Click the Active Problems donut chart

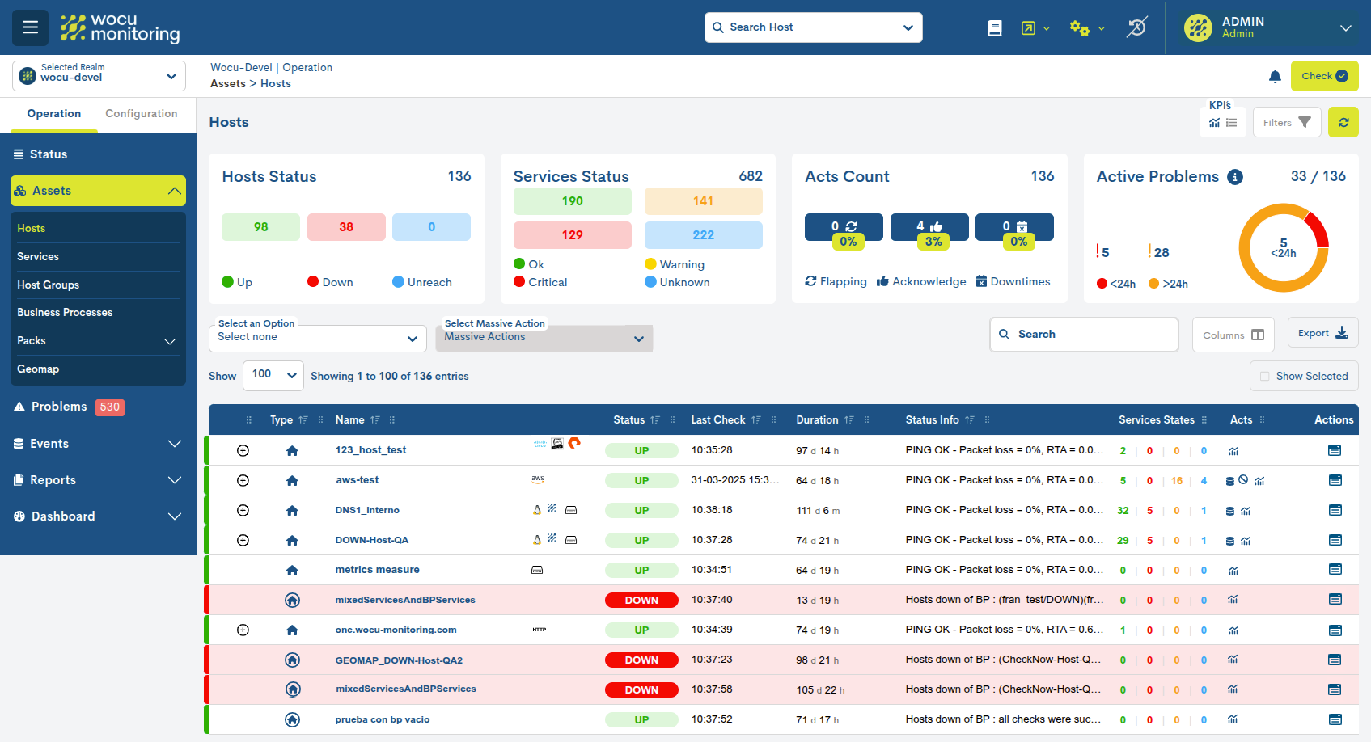1284,248
